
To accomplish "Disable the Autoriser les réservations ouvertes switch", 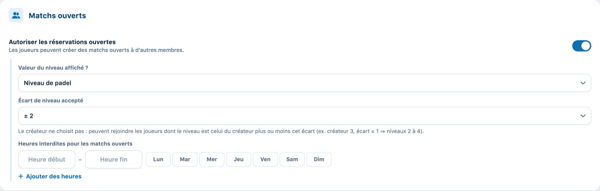I will [581, 46].
